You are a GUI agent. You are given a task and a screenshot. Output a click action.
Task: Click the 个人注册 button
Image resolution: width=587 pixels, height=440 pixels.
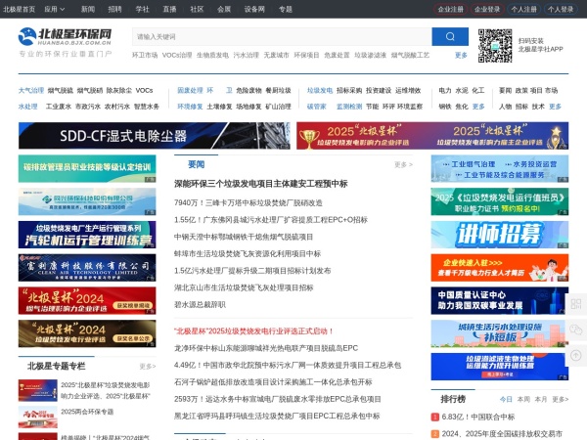523,9
